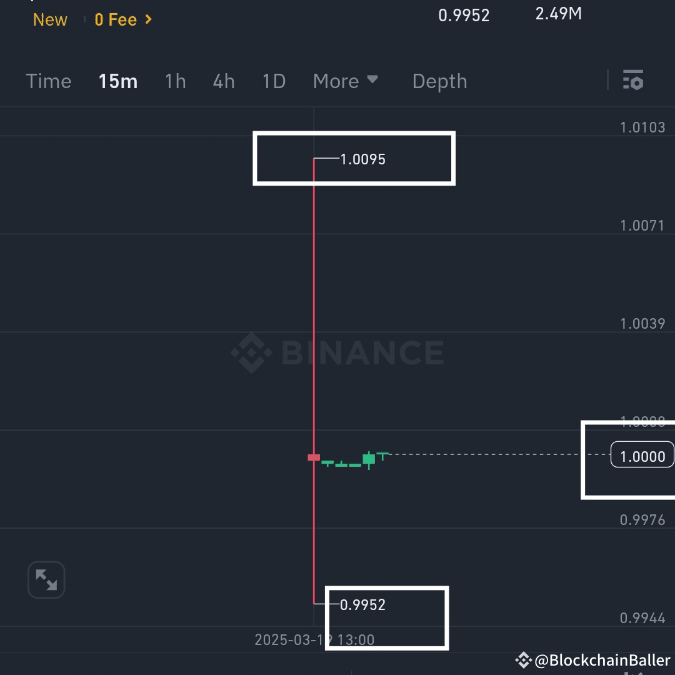
Task: Expand chart using the fullscreen arrows icon
Action: 46,579
